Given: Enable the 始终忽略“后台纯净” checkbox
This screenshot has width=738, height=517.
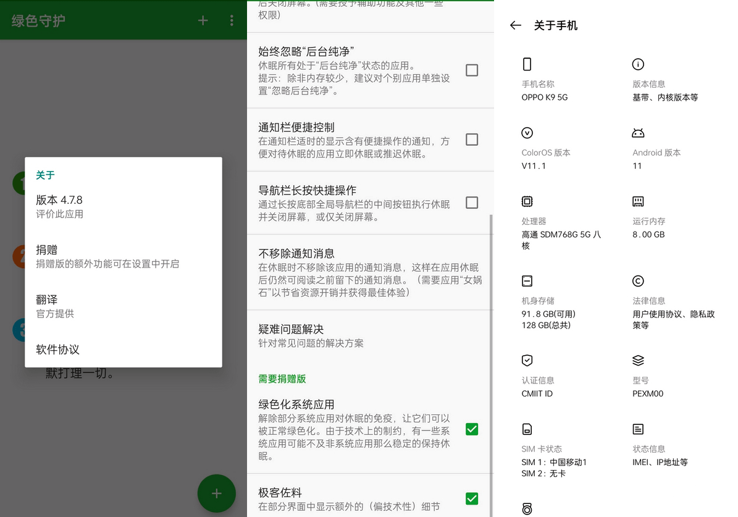Looking at the screenshot, I should click(472, 70).
